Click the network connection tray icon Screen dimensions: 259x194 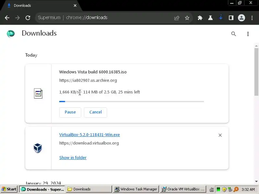point(230,189)
